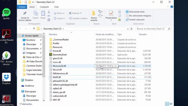Image resolution: width=188 pixels, height=106 pixels.
Task: Open Camtasia Studio sidebar folder
Action: click(x=34, y=66)
